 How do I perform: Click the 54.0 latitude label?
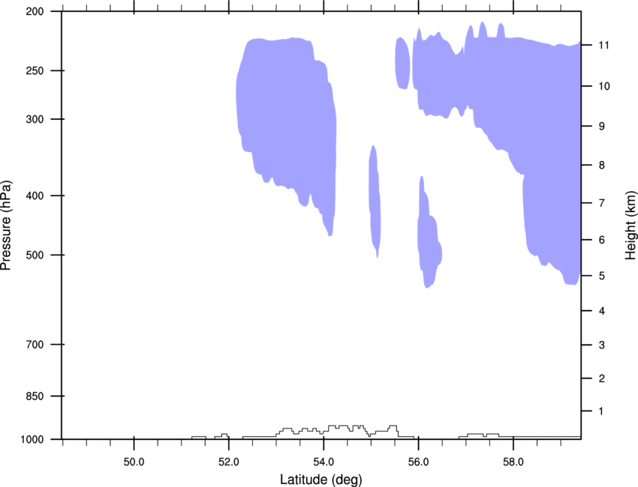(324, 462)
